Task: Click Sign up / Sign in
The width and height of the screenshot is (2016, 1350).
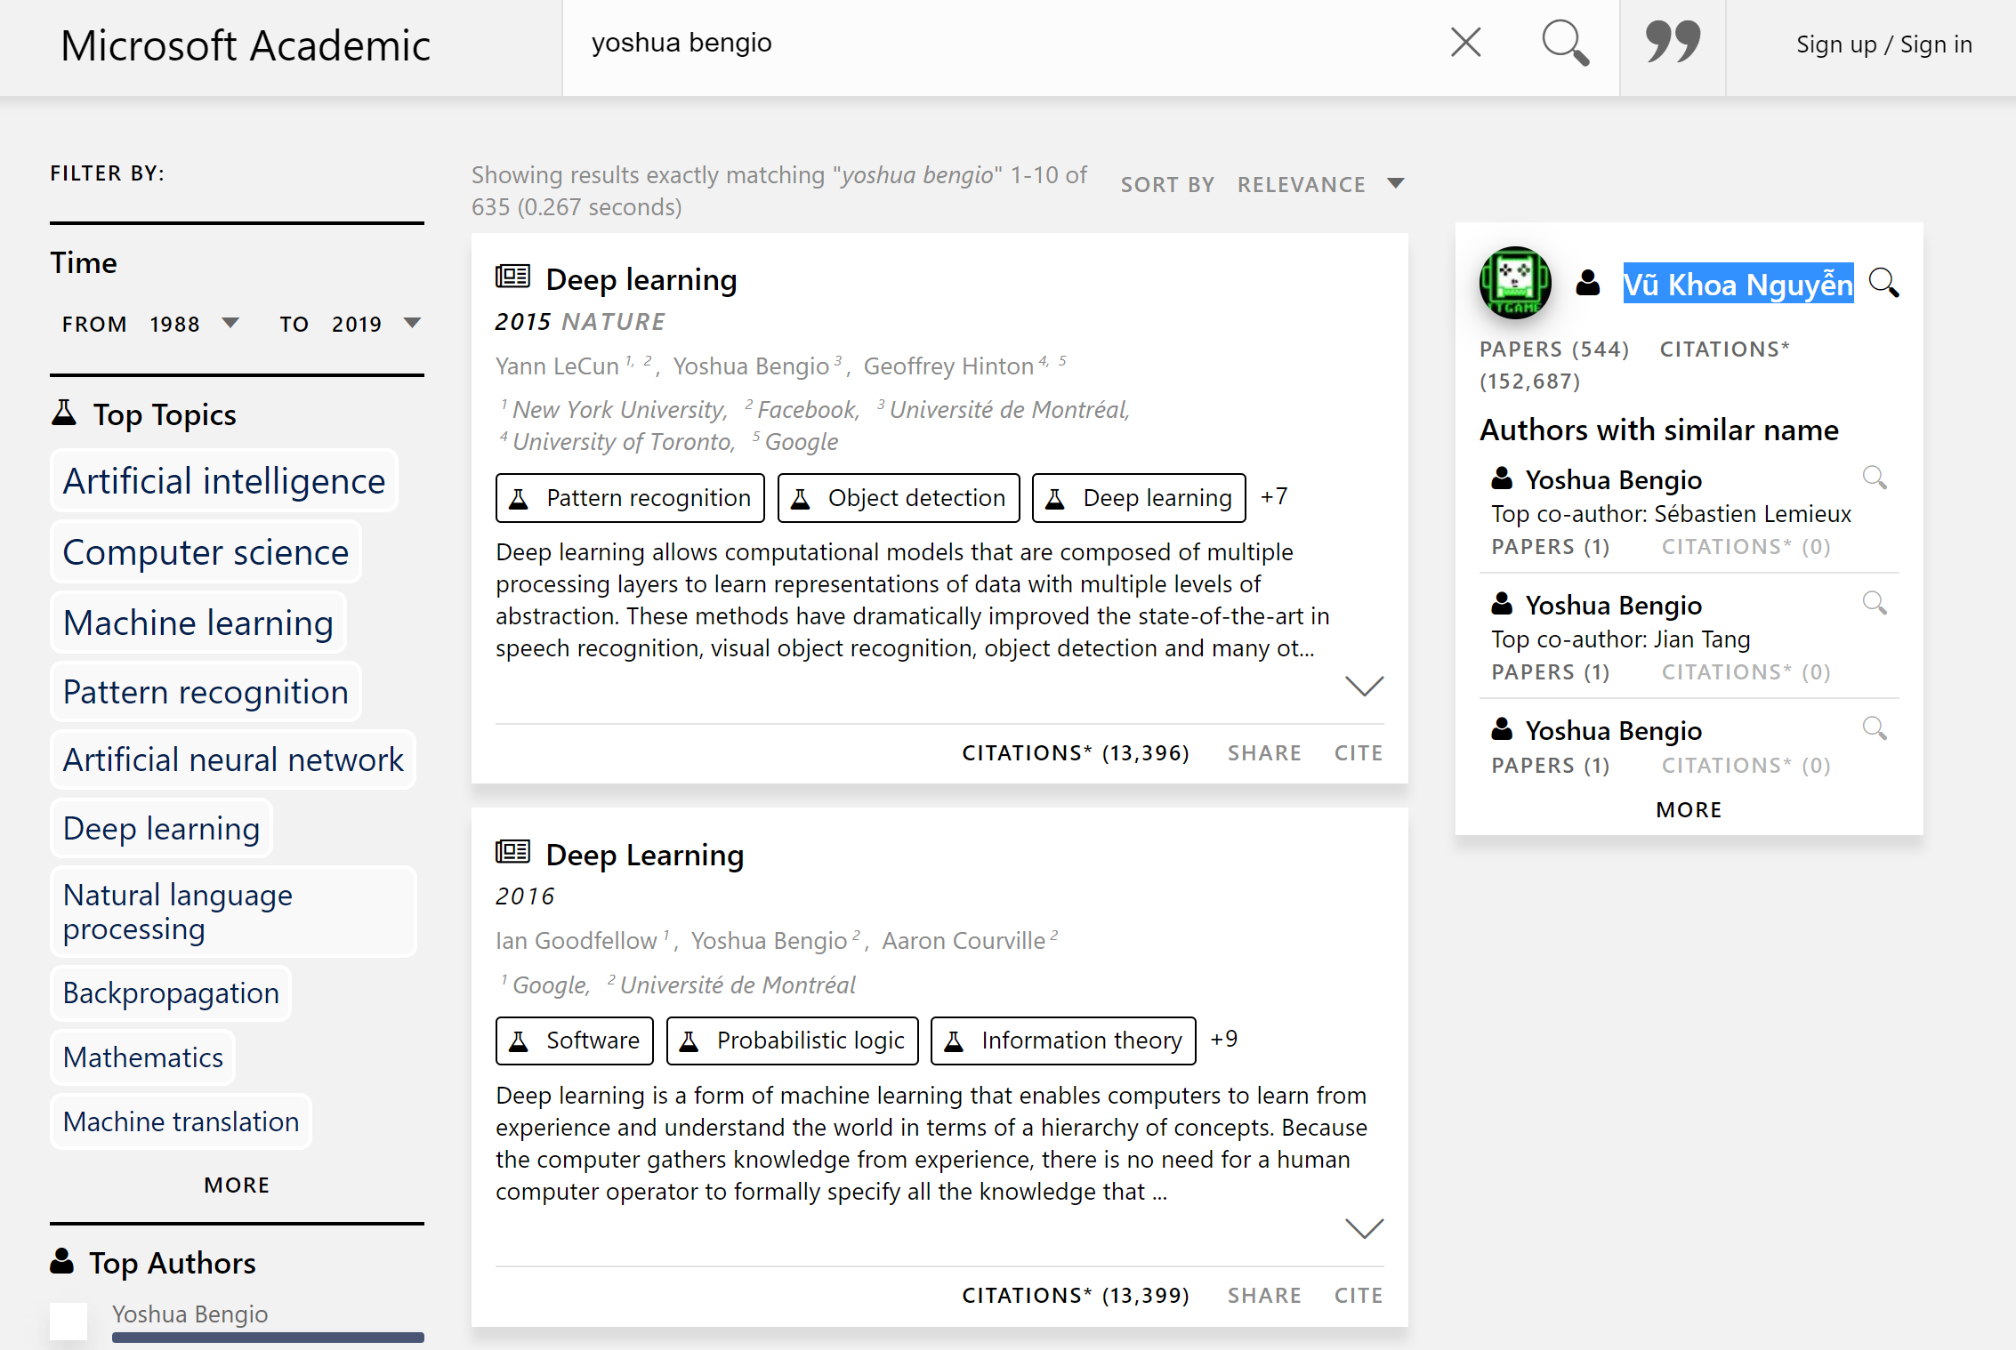Action: (1883, 44)
